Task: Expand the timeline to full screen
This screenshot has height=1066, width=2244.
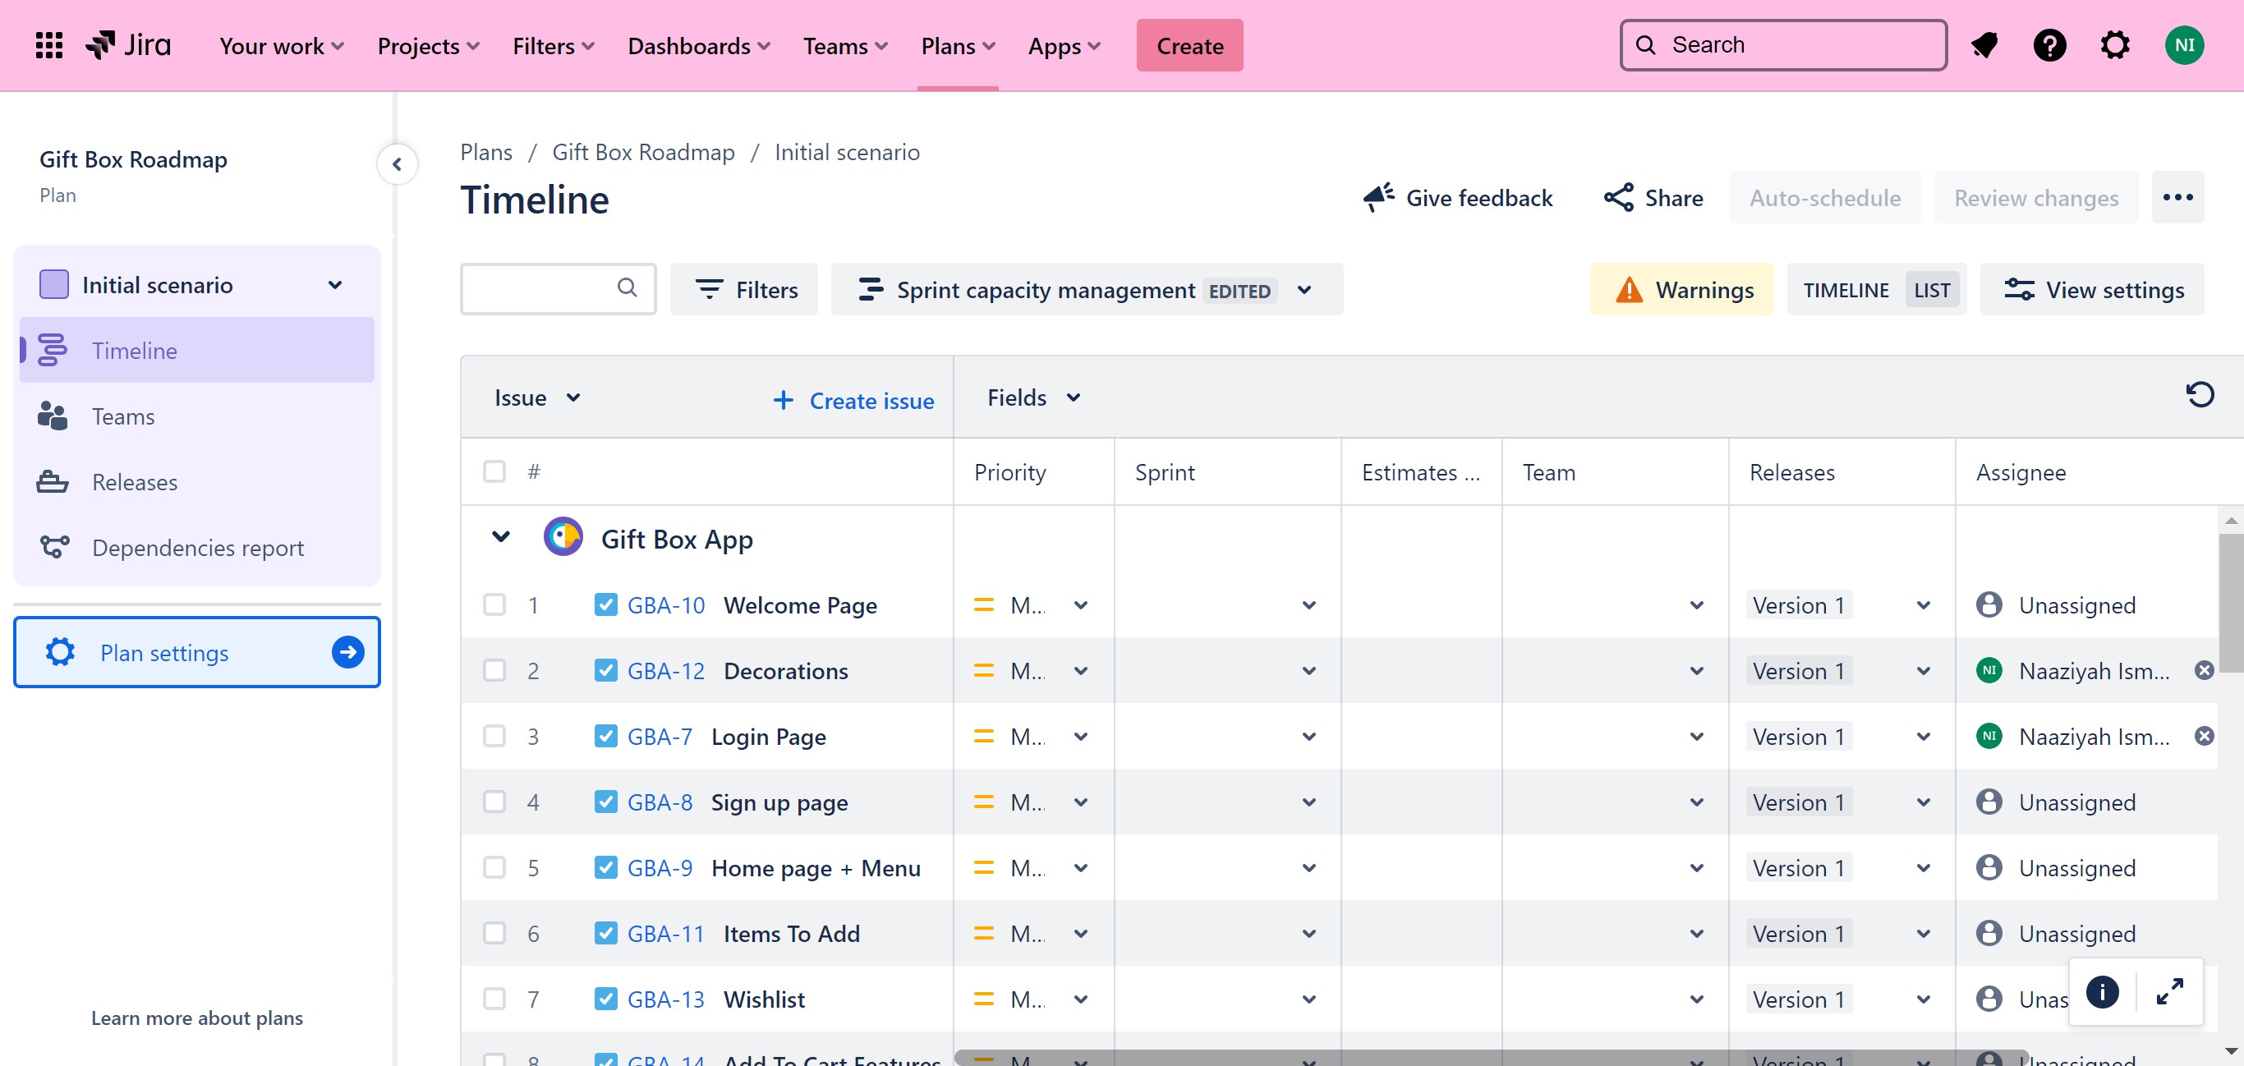Action: tap(2169, 991)
